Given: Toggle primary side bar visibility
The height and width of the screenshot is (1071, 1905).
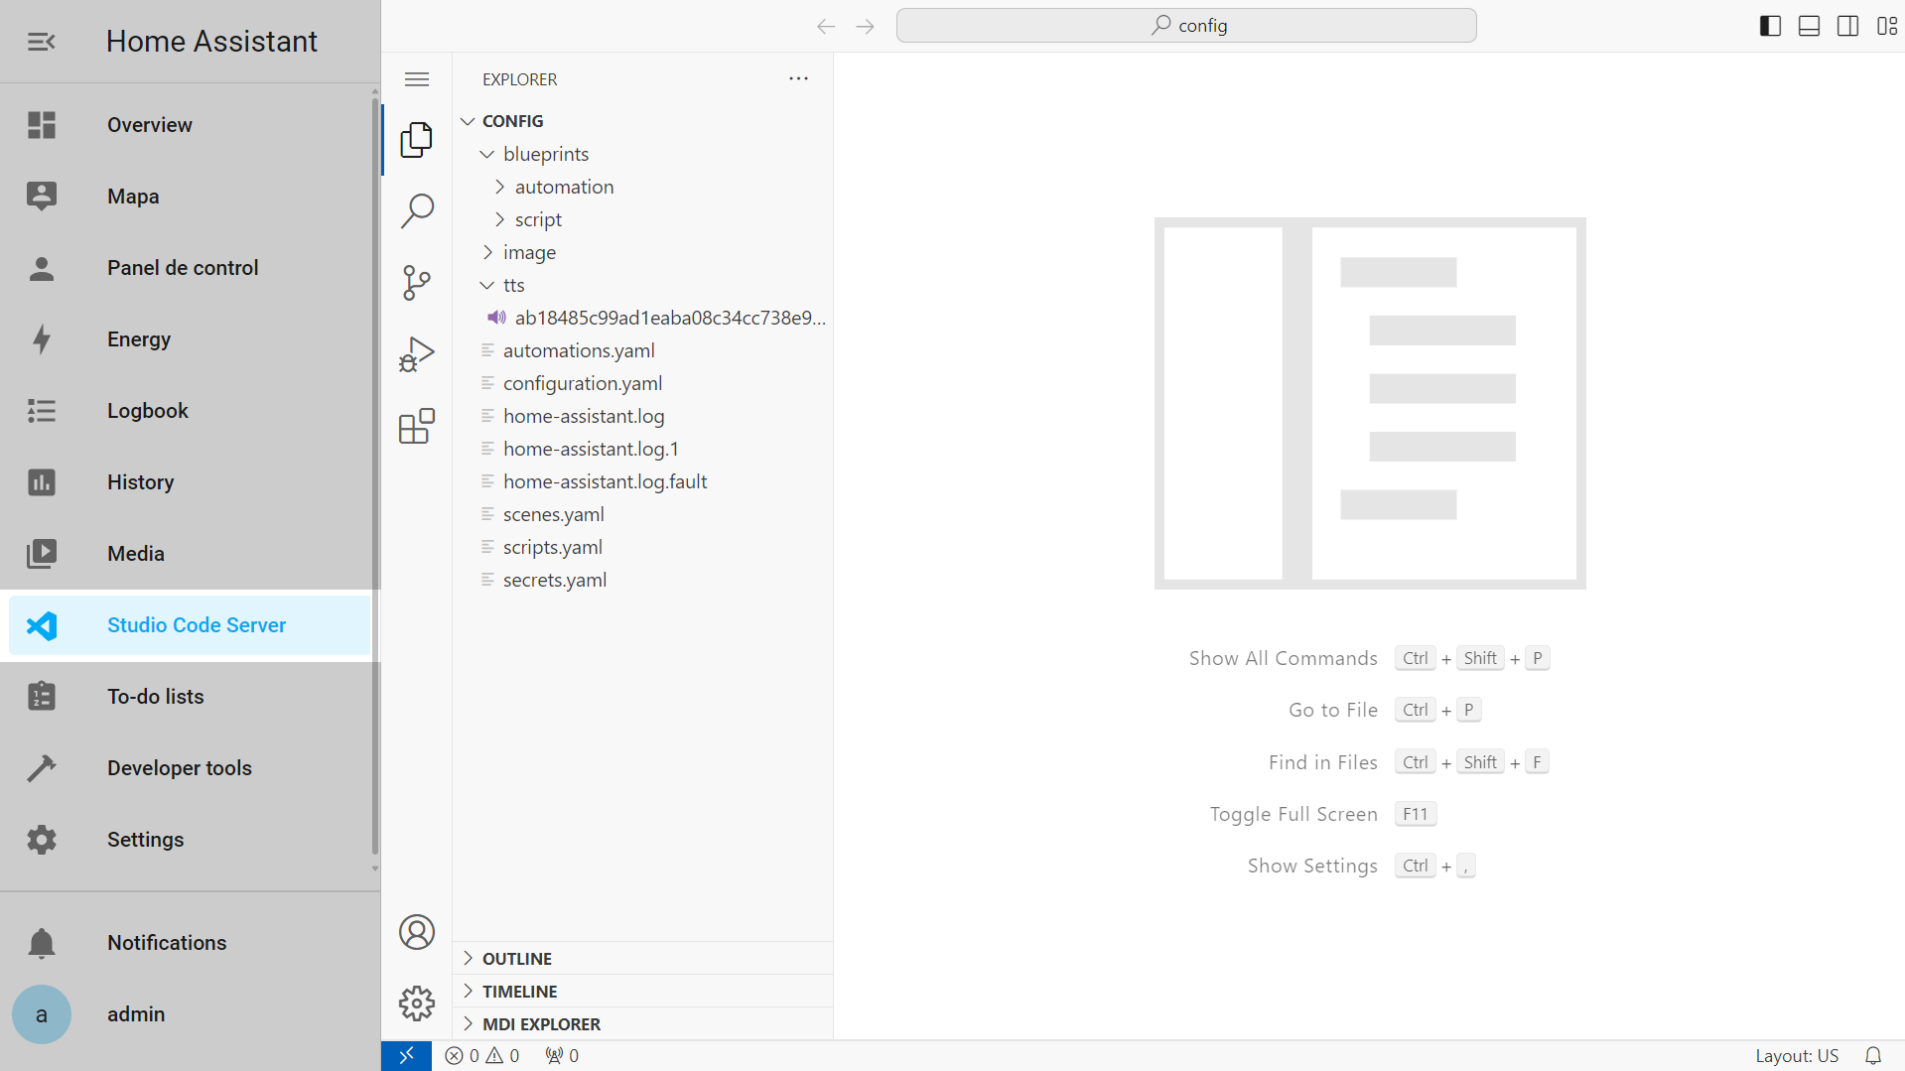Looking at the screenshot, I should pyautogui.click(x=1770, y=26).
